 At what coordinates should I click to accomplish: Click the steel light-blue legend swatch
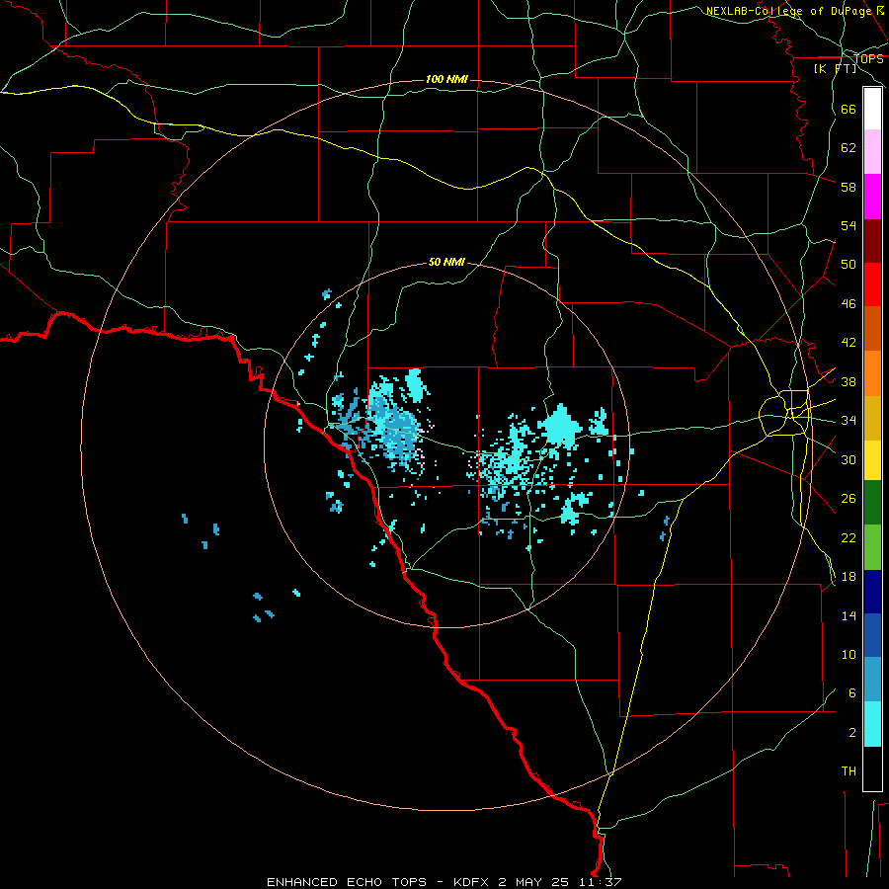872,680
